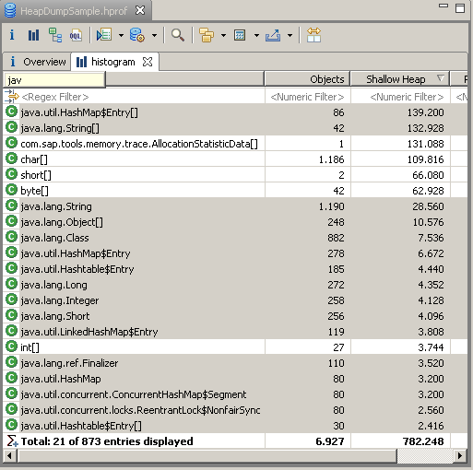The width and height of the screenshot is (473, 470).
Task: Close the HeapDumpSample.hprof editor tab
Action: pos(140,10)
